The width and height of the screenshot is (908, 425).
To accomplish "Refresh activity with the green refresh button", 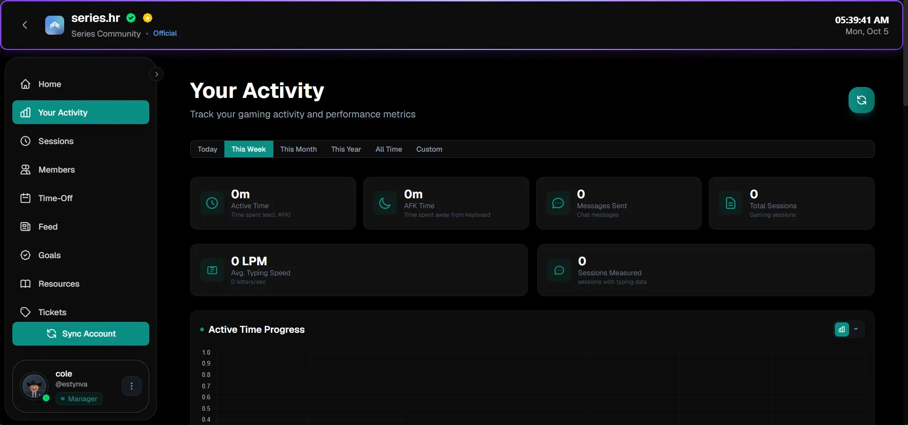I will point(861,100).
